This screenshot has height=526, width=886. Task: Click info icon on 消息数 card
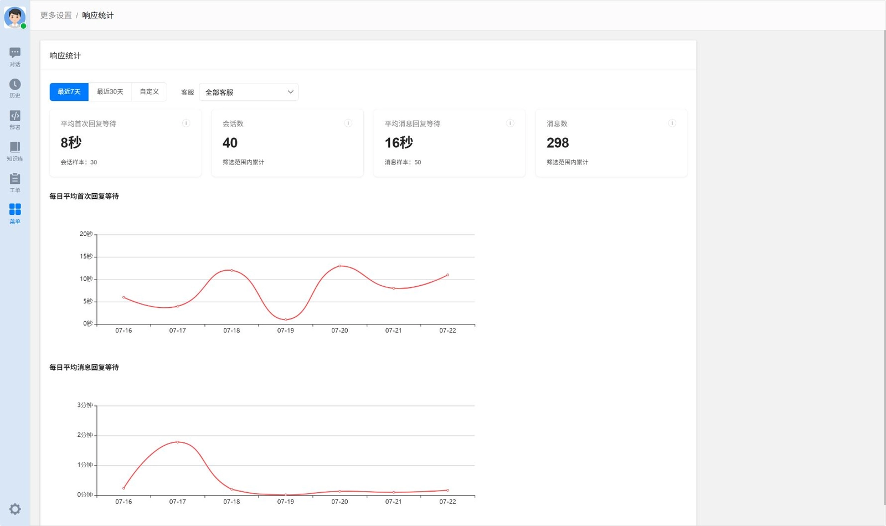(672, 123)
